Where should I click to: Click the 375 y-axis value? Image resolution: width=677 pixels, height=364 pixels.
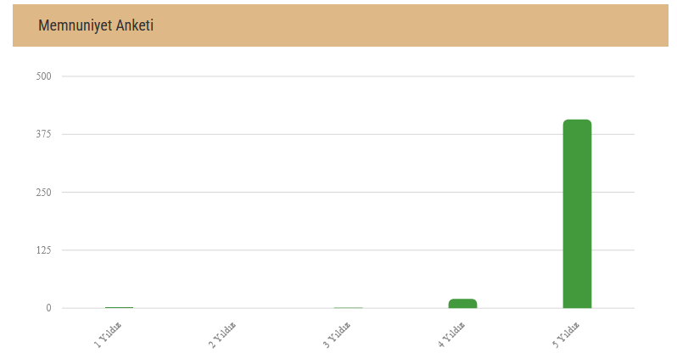click(x=43, y=134)
